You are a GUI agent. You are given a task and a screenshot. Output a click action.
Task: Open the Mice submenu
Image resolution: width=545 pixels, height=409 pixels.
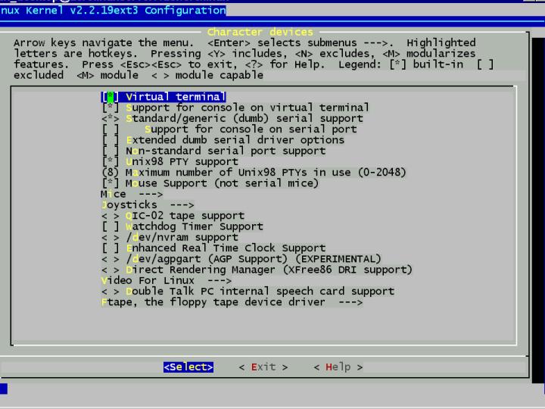click(x=131, y=195)
